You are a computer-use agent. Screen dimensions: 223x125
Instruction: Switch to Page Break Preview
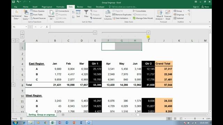pyautogui.click(x=181, y=118)
